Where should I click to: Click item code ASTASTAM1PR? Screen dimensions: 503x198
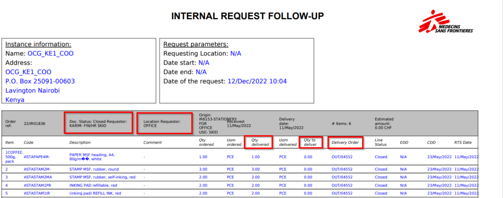pos(37,185)
